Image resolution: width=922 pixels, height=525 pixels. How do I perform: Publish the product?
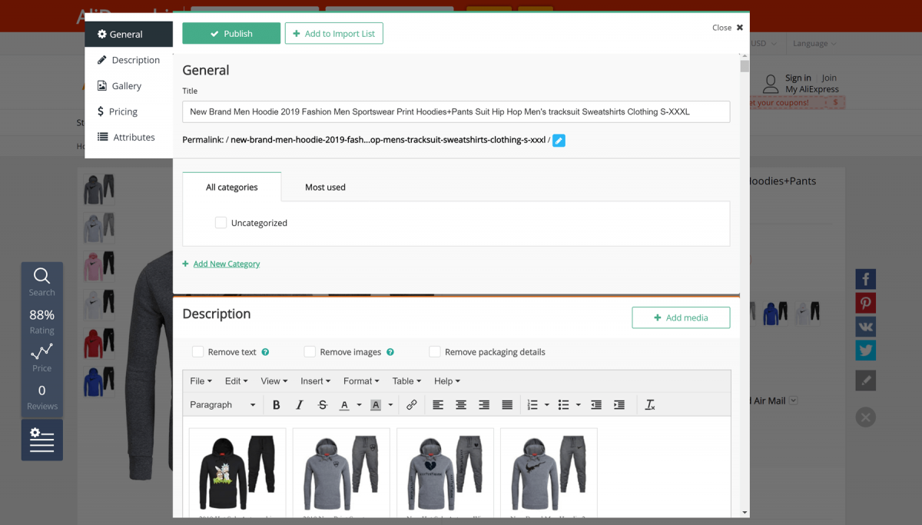(231, 33)
